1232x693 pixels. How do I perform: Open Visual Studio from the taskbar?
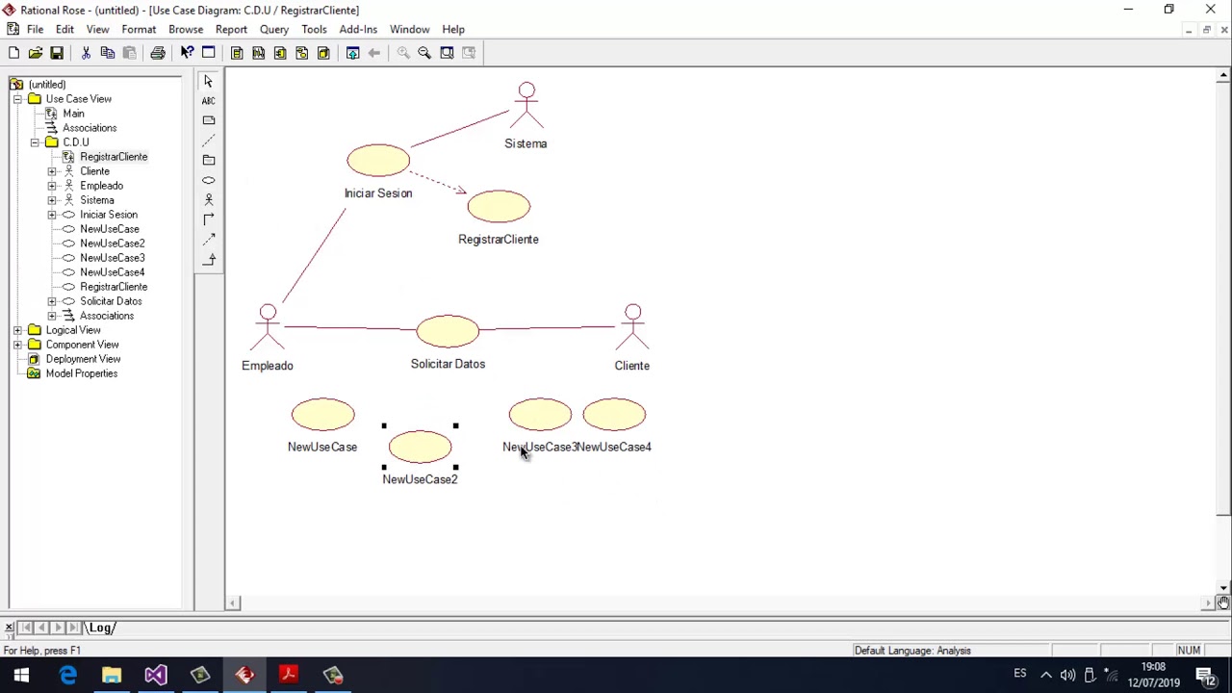coord(156,675)
